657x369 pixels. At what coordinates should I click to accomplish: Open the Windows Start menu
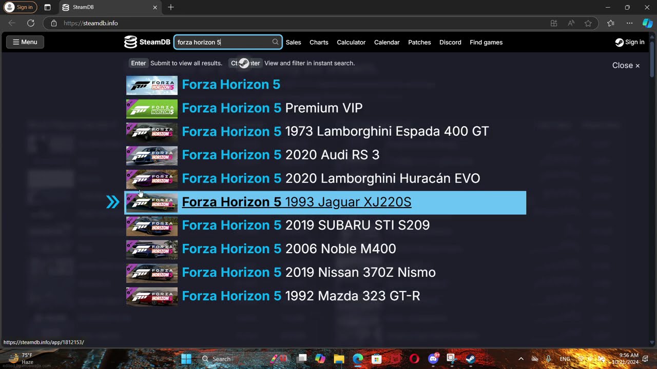click(x=186, y=359)
